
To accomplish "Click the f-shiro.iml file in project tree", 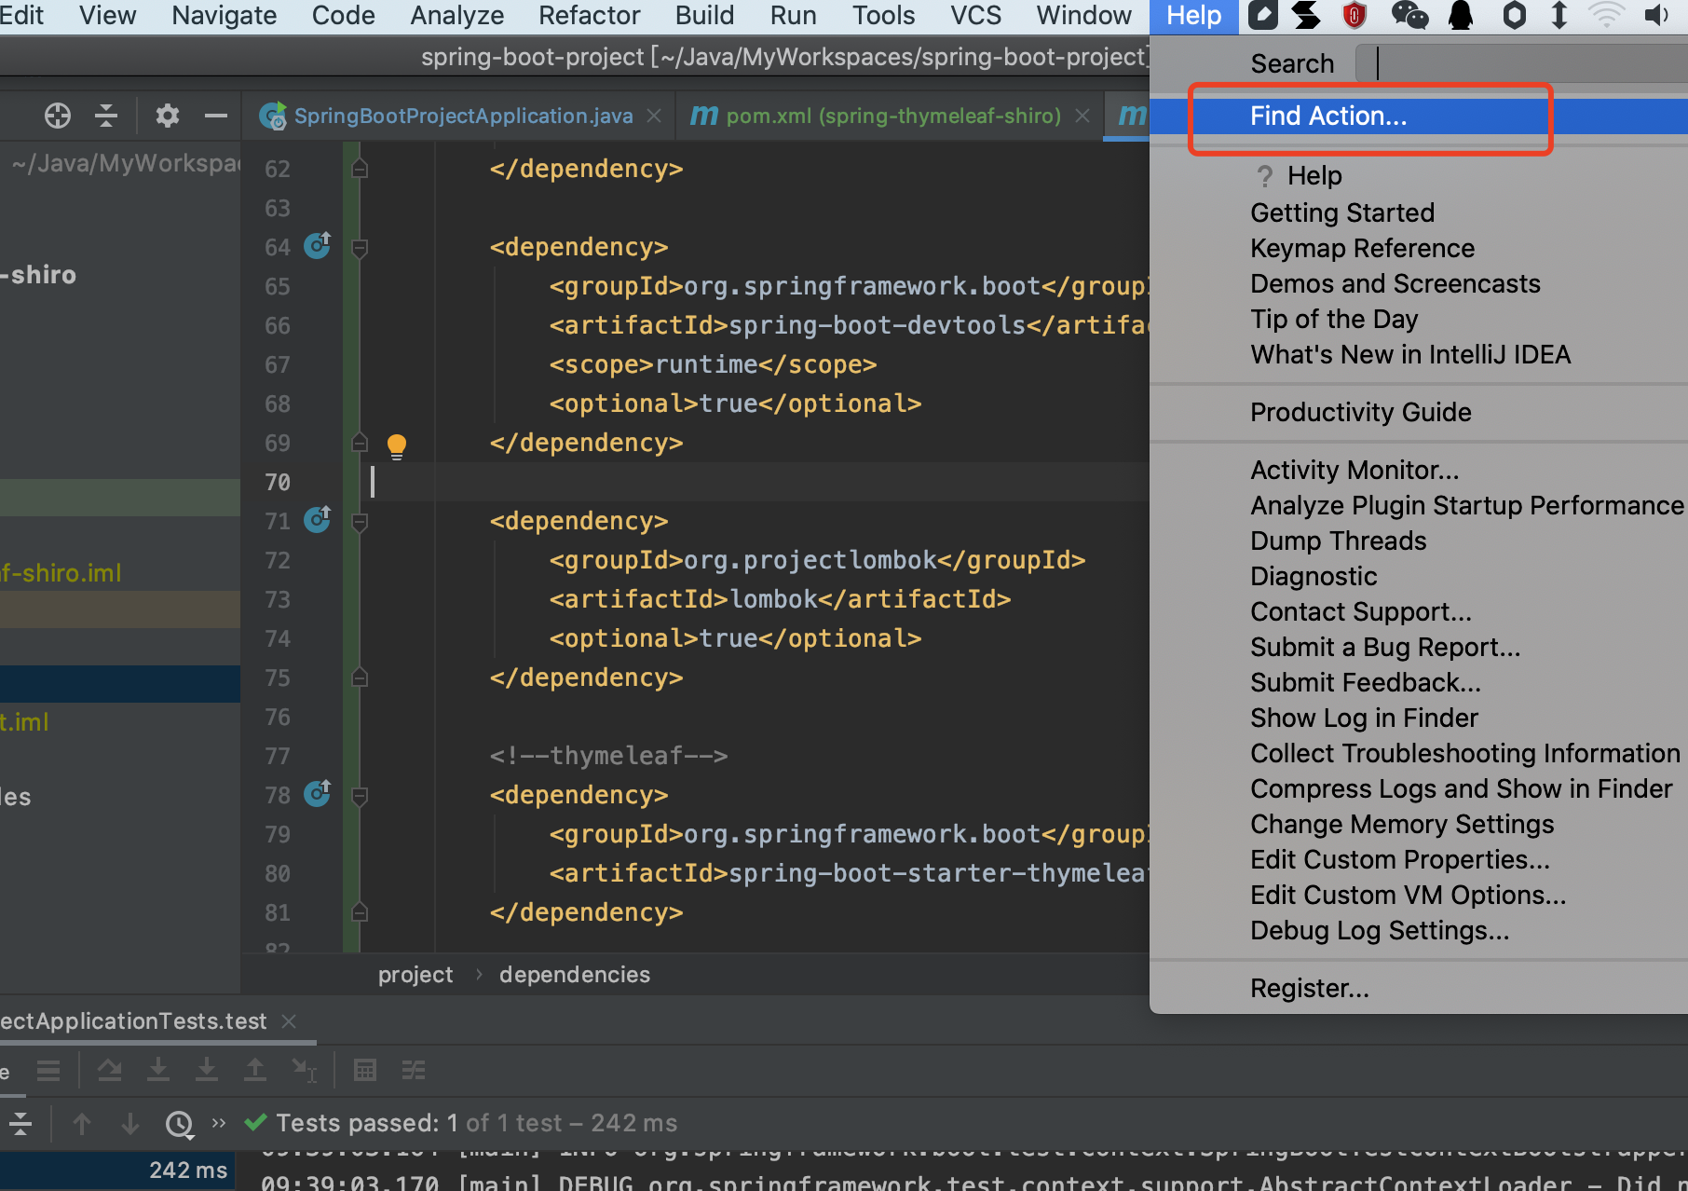I will tap(61, 572).
